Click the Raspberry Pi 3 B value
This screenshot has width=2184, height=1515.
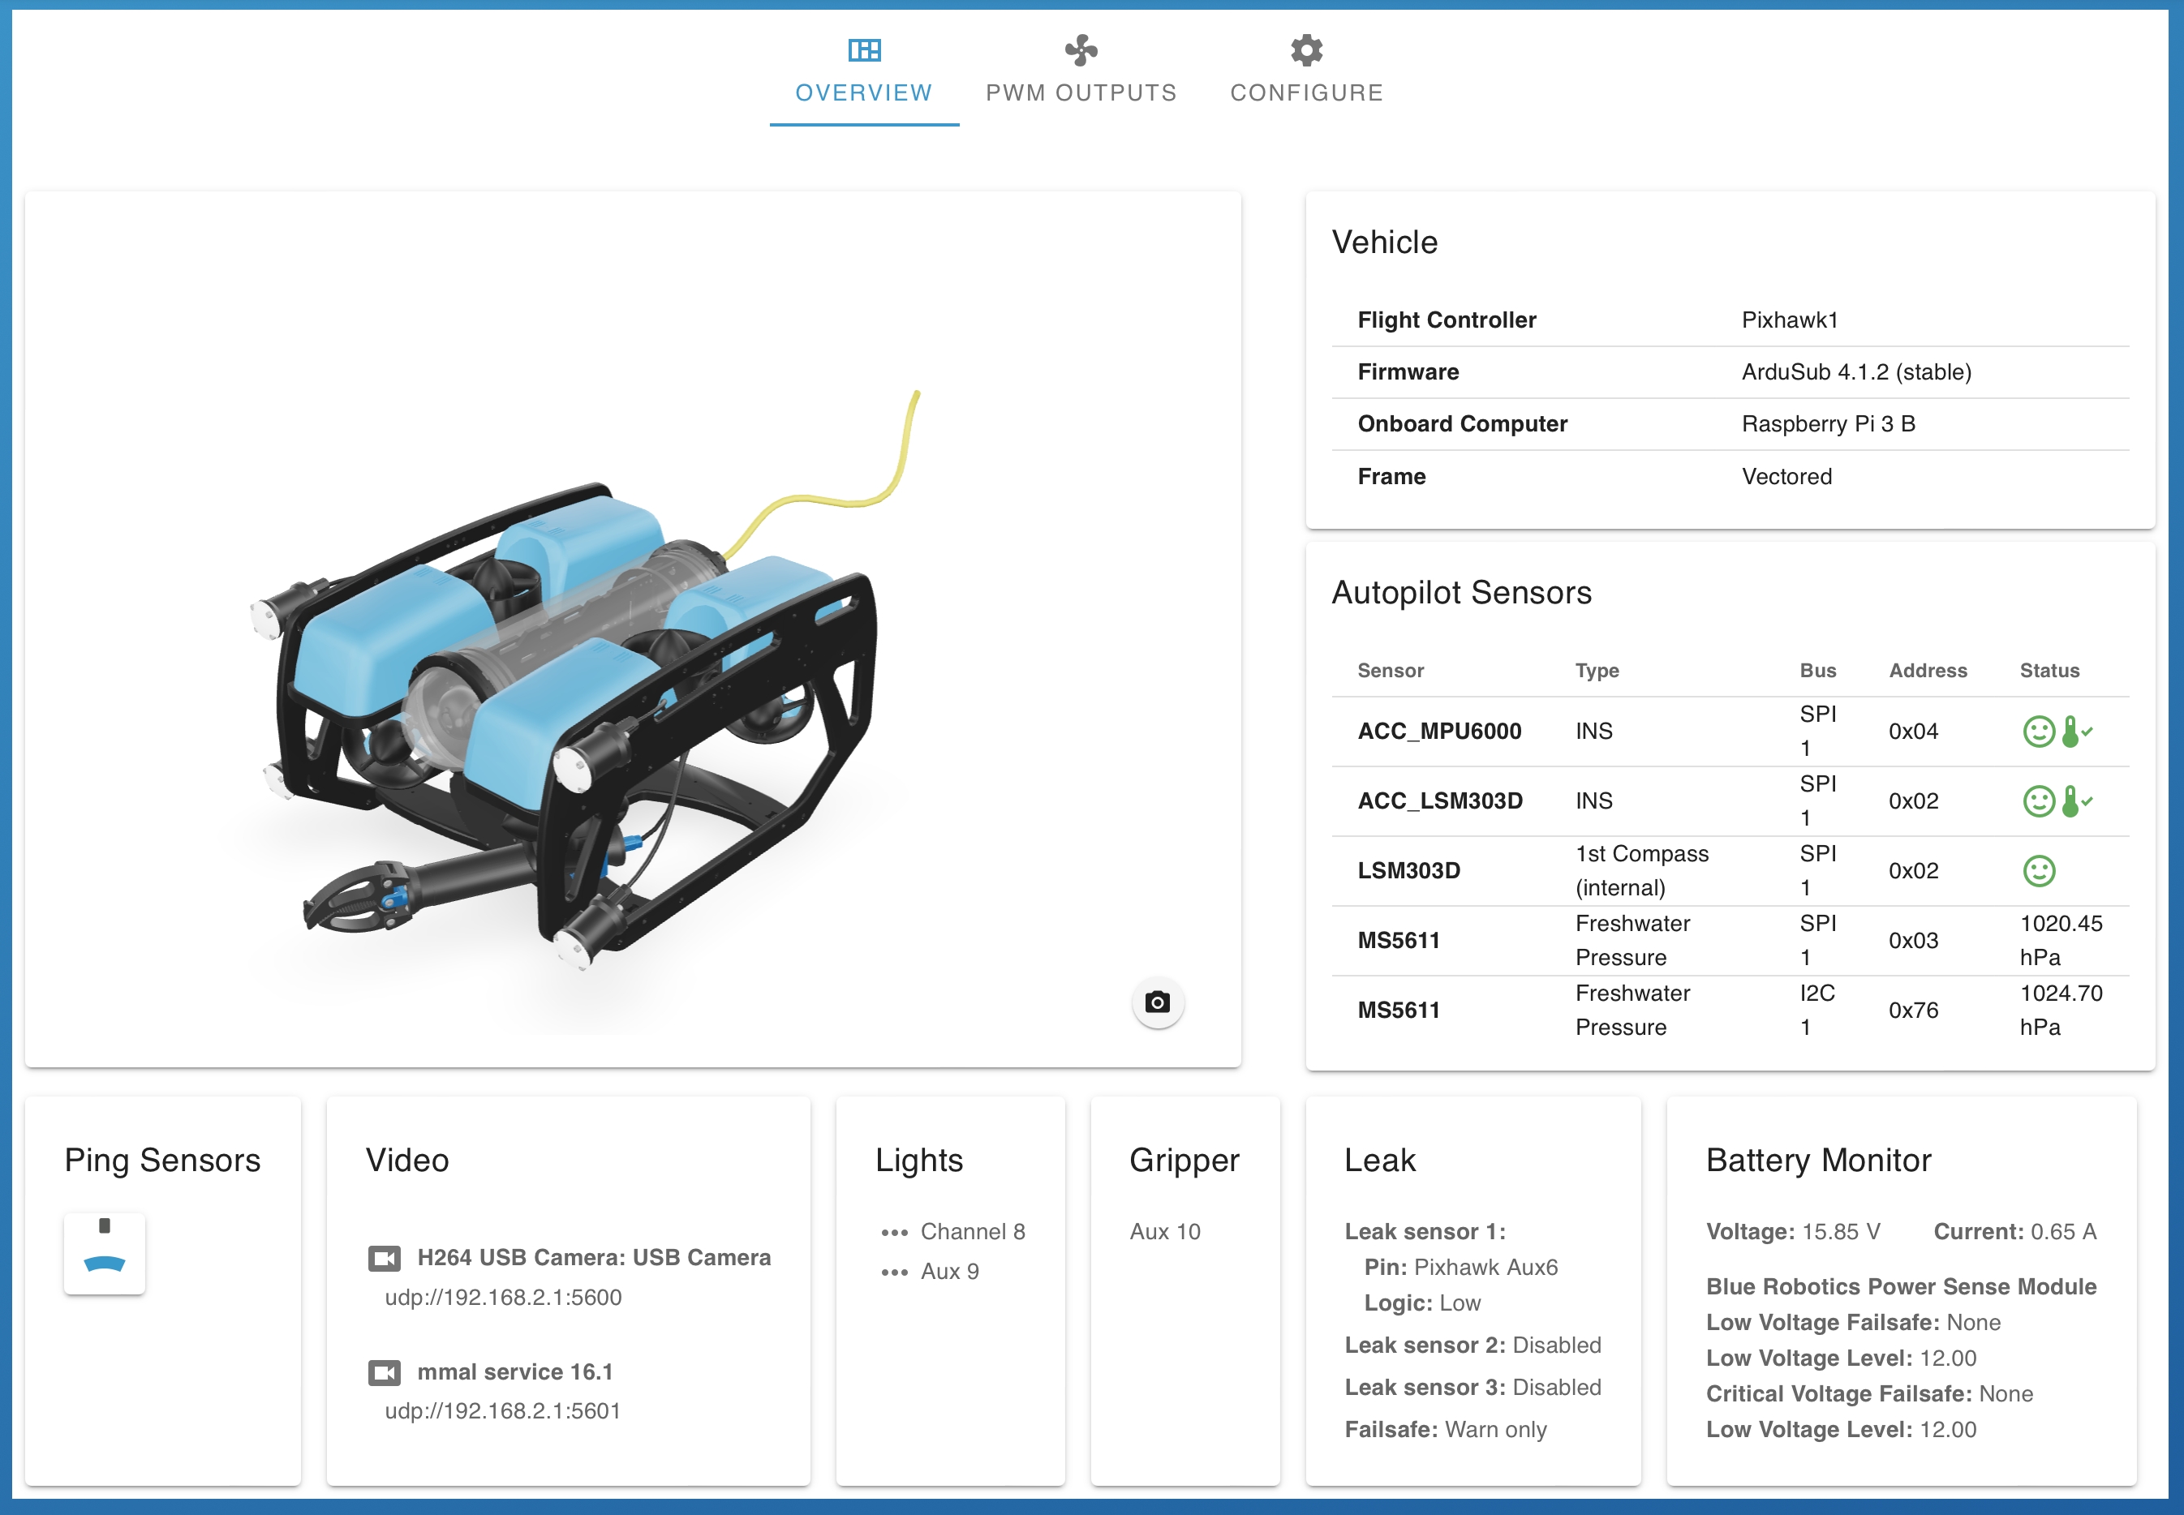tap(1828, 423)
